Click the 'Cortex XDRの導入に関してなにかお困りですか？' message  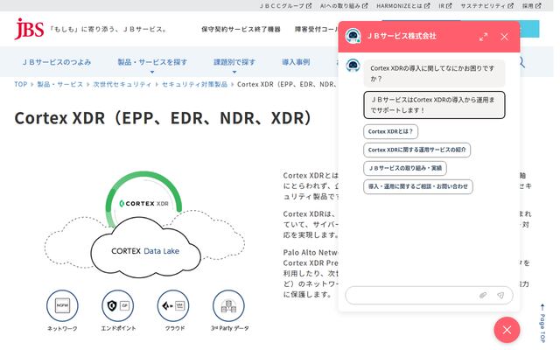click(x=434, y=73)
